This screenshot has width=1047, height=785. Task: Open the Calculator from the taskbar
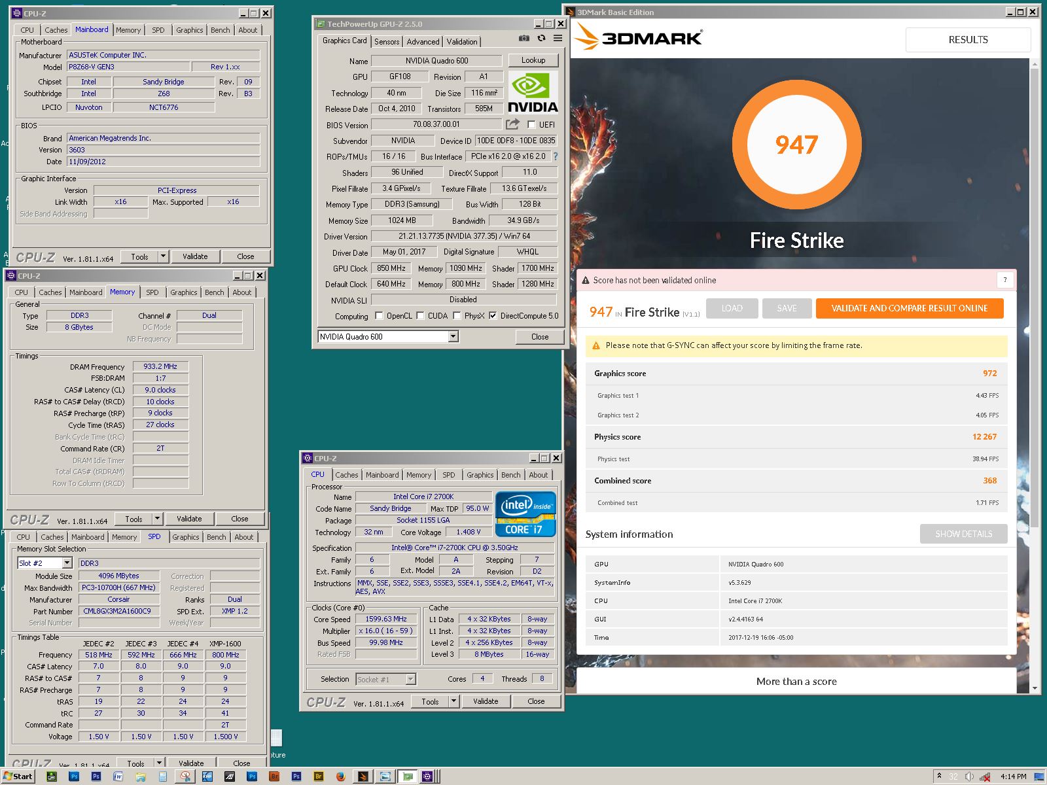[163, 776]
